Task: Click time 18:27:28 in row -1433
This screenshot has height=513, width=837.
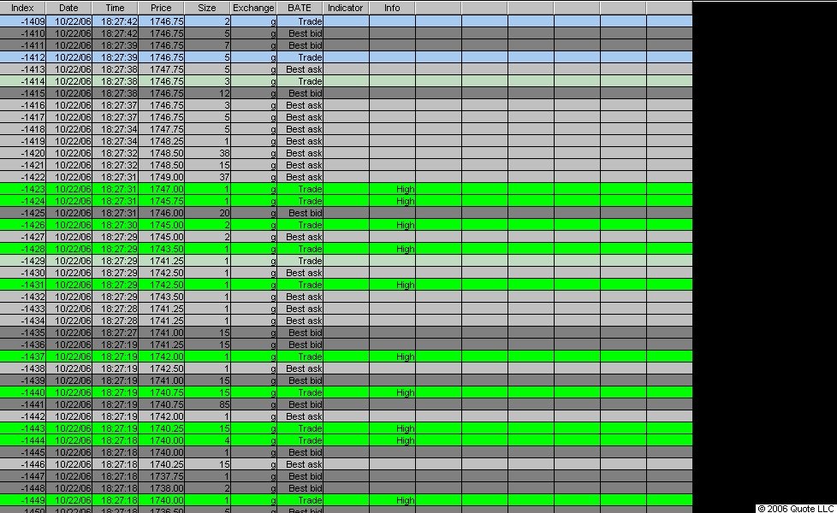Action: 115,309
